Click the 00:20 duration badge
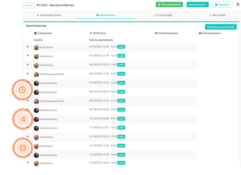The width and height of the screenshot is (241, 175). tap(121, 137)
